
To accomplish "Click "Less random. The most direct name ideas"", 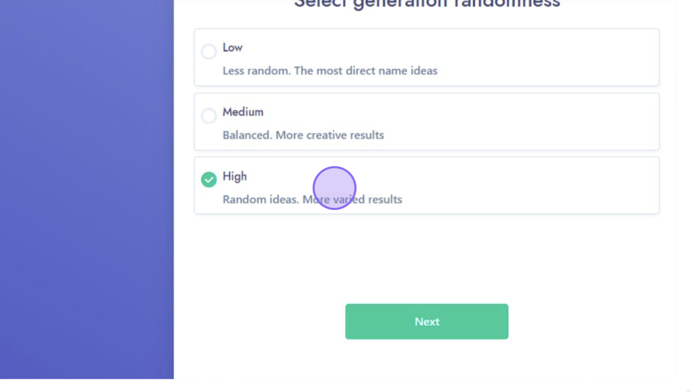I will pos(330,71).
